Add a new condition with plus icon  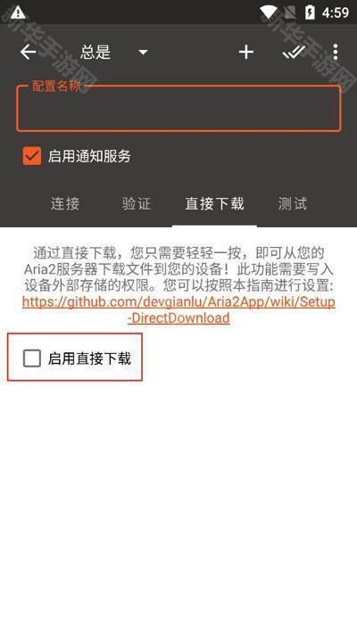tap(246, 52)
